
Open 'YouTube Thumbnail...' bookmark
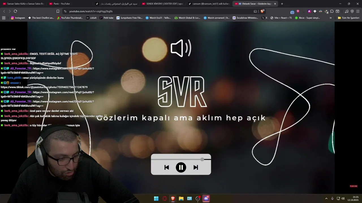pos(70,18)
